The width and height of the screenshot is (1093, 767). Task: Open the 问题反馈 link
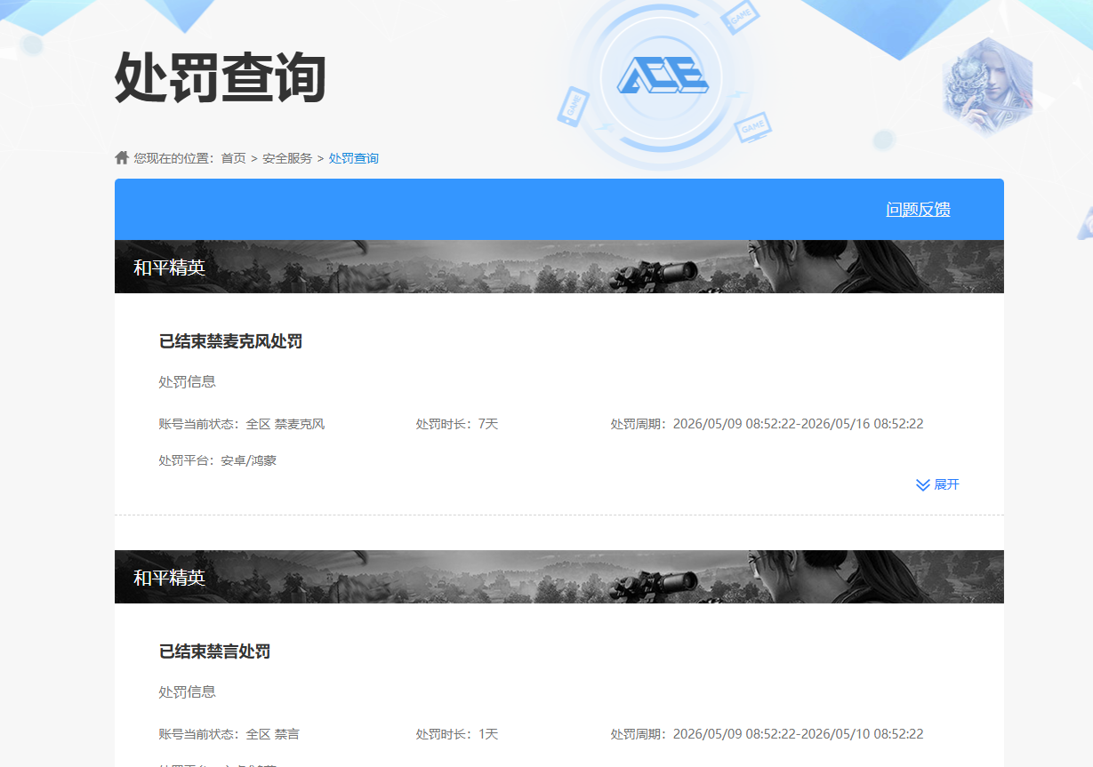coord(918,210)
